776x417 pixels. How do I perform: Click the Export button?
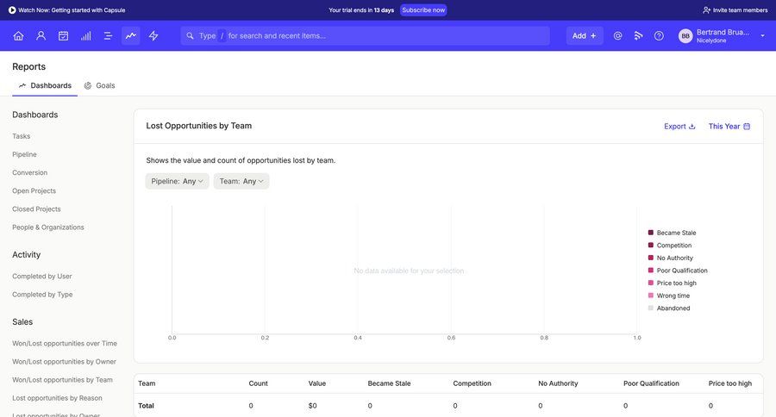[679, 126]
